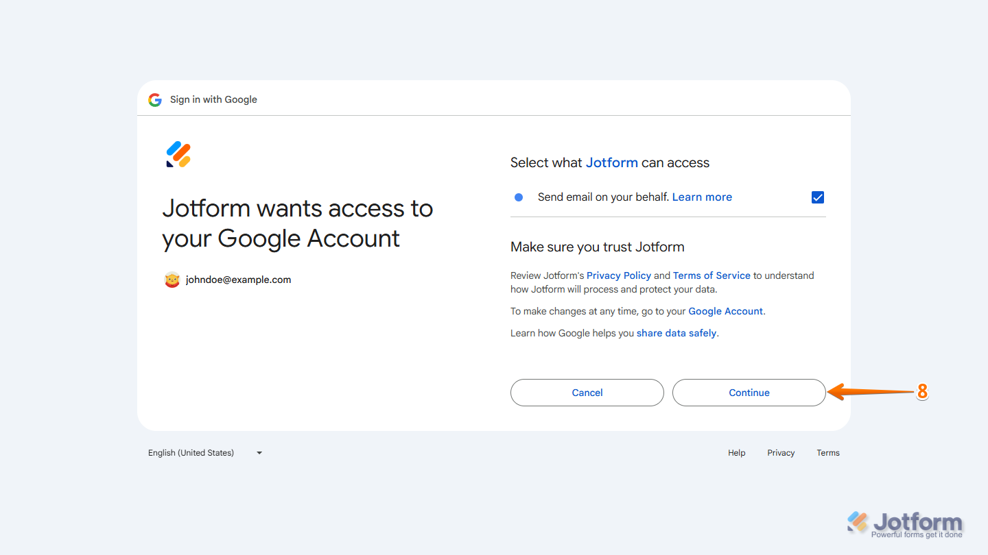Open the Help footer item
988x555 pixels.
(x=736, y=452)
